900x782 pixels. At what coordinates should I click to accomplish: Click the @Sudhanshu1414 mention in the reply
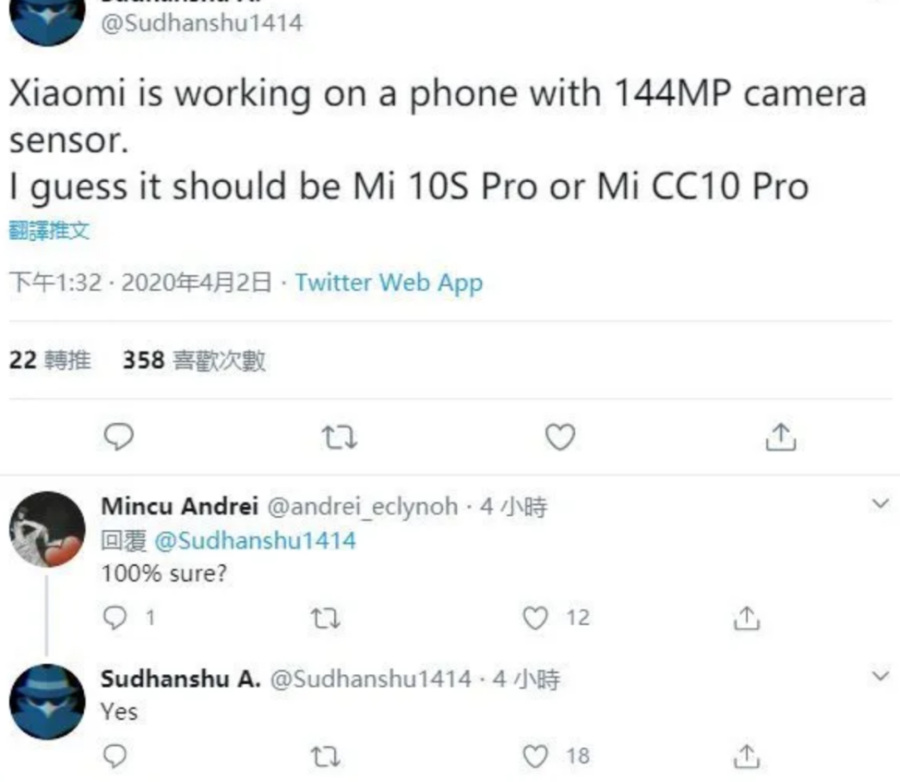pos(256,541)
